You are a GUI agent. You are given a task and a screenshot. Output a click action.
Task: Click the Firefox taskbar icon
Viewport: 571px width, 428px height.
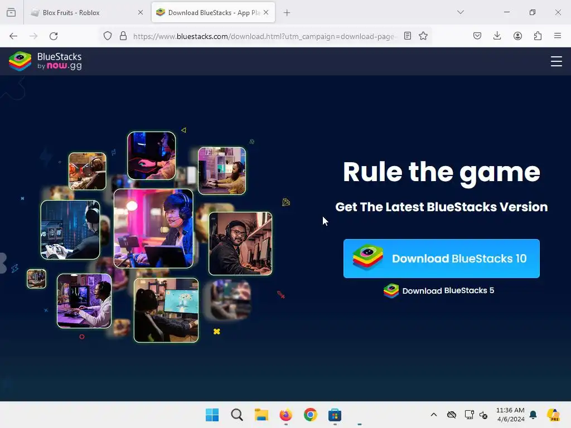point(286,415)
